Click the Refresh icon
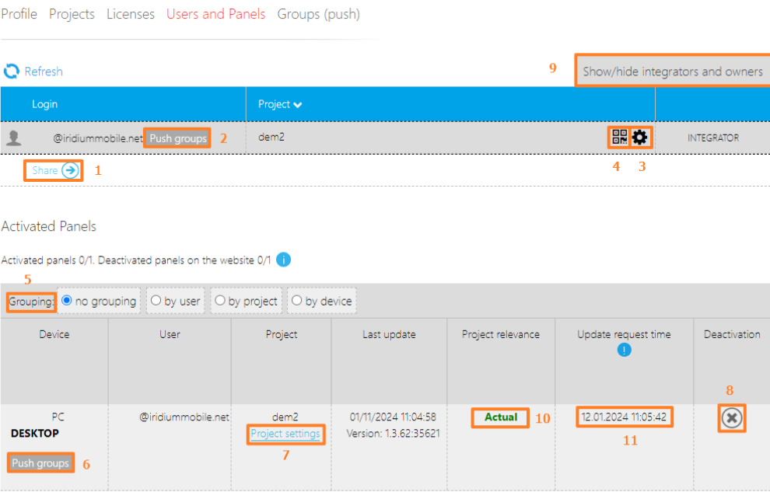This screenshot has height=492, width=770. (12, 72)
